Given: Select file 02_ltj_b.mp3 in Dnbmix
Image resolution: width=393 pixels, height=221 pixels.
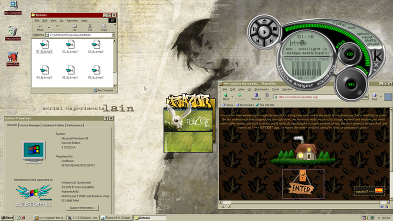Looking at the screenshot, I should click(x=70, y=47).
